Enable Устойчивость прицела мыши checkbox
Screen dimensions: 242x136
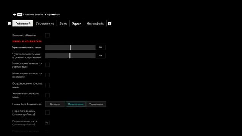pos(47,95)
